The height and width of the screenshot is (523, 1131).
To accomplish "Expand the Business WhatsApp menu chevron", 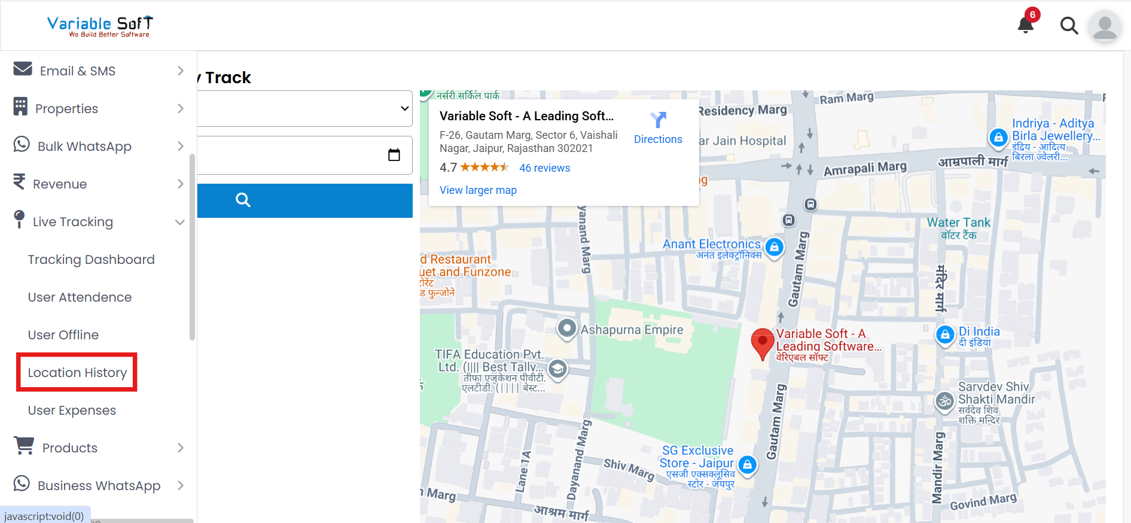I will (x=181, y=485).
